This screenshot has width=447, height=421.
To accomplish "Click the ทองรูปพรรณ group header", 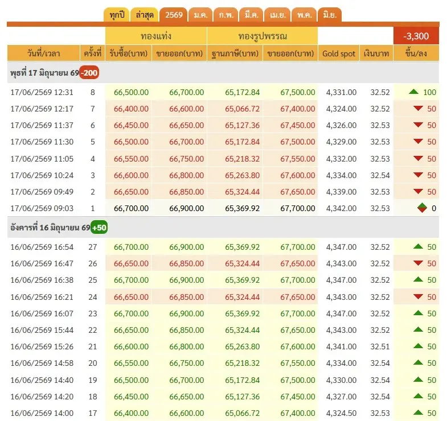I will point(263,36).
